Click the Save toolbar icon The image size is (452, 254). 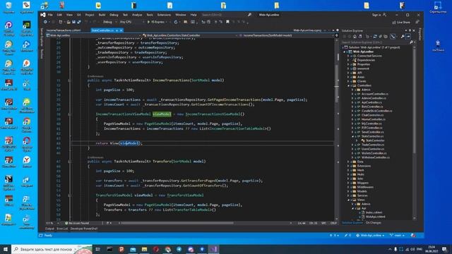[x=73, y=22]
